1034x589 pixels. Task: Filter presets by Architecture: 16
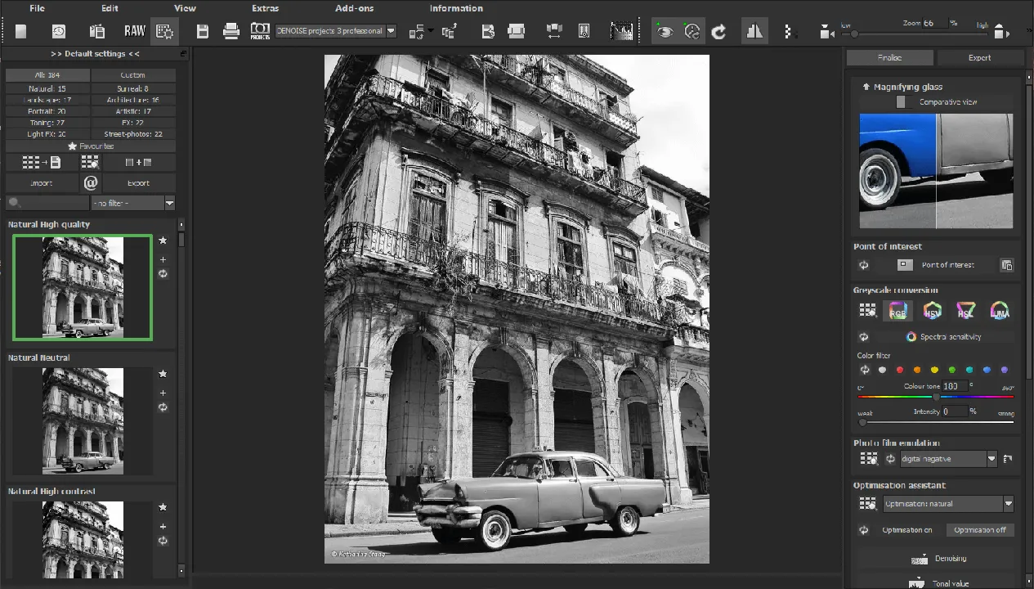[133, 100]
